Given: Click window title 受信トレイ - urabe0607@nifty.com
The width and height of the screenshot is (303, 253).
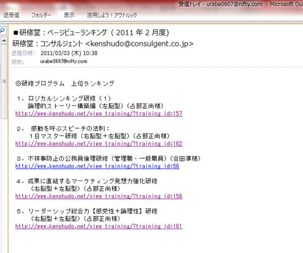Looking at the screenshot, I should click(x=220, y=4).
